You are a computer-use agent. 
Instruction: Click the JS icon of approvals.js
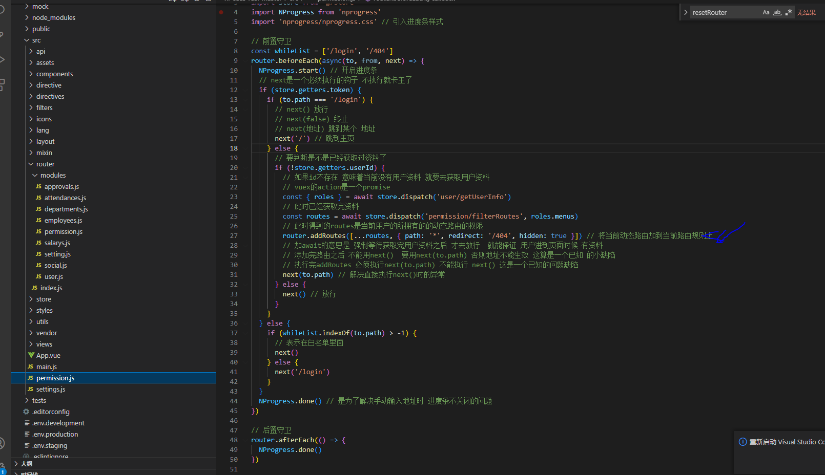[38, 186]
